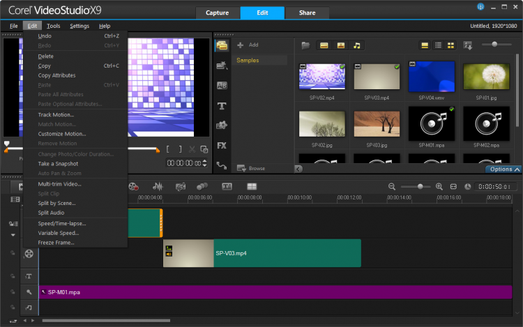Viewport: 523px width, 327px height.
Task: Click the Browse button
Action: pyautogui.click(x=252, y=168)
